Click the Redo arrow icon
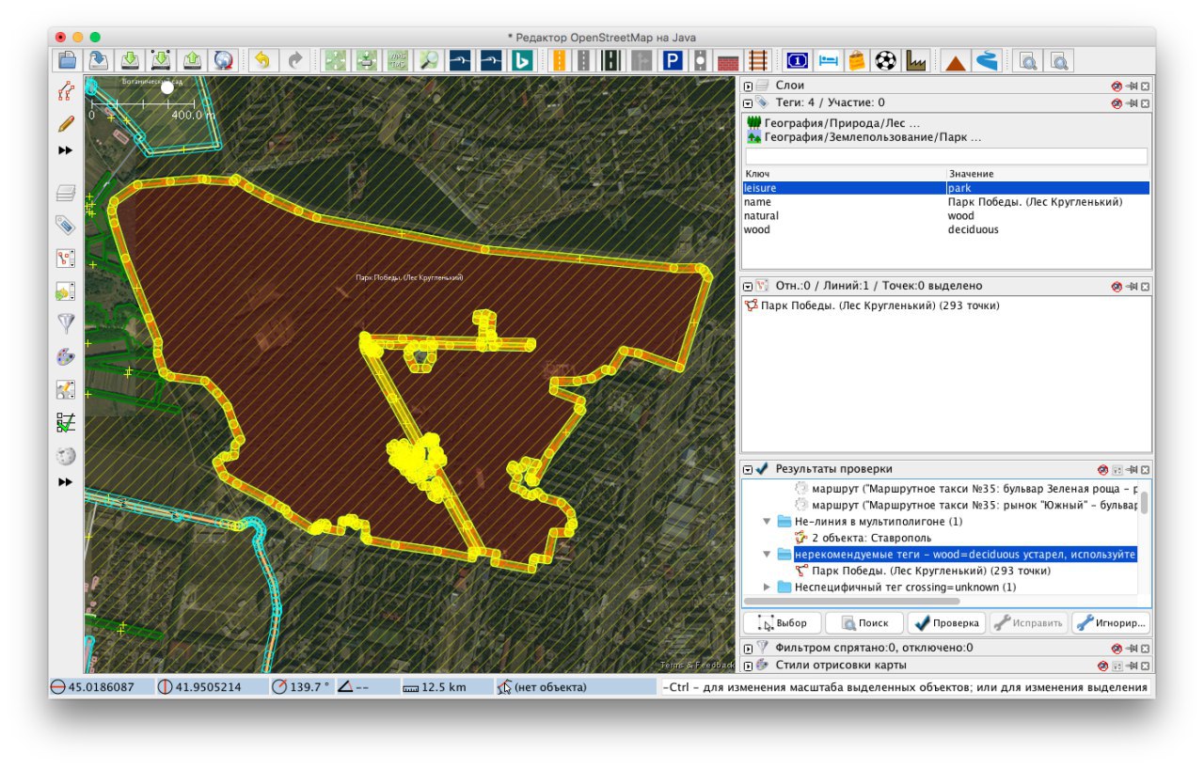Screen dimensions: 1204x768 click(x=294, y=61)
